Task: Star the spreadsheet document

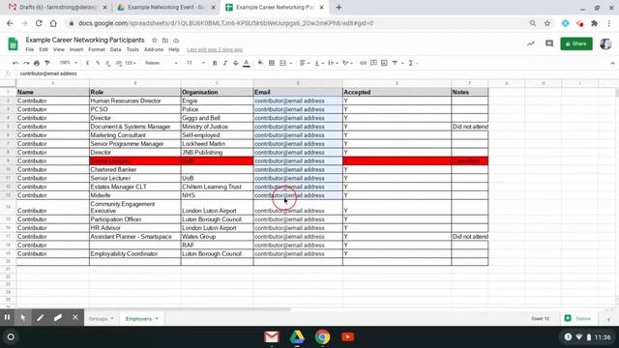Action: (x=155, y=41)
